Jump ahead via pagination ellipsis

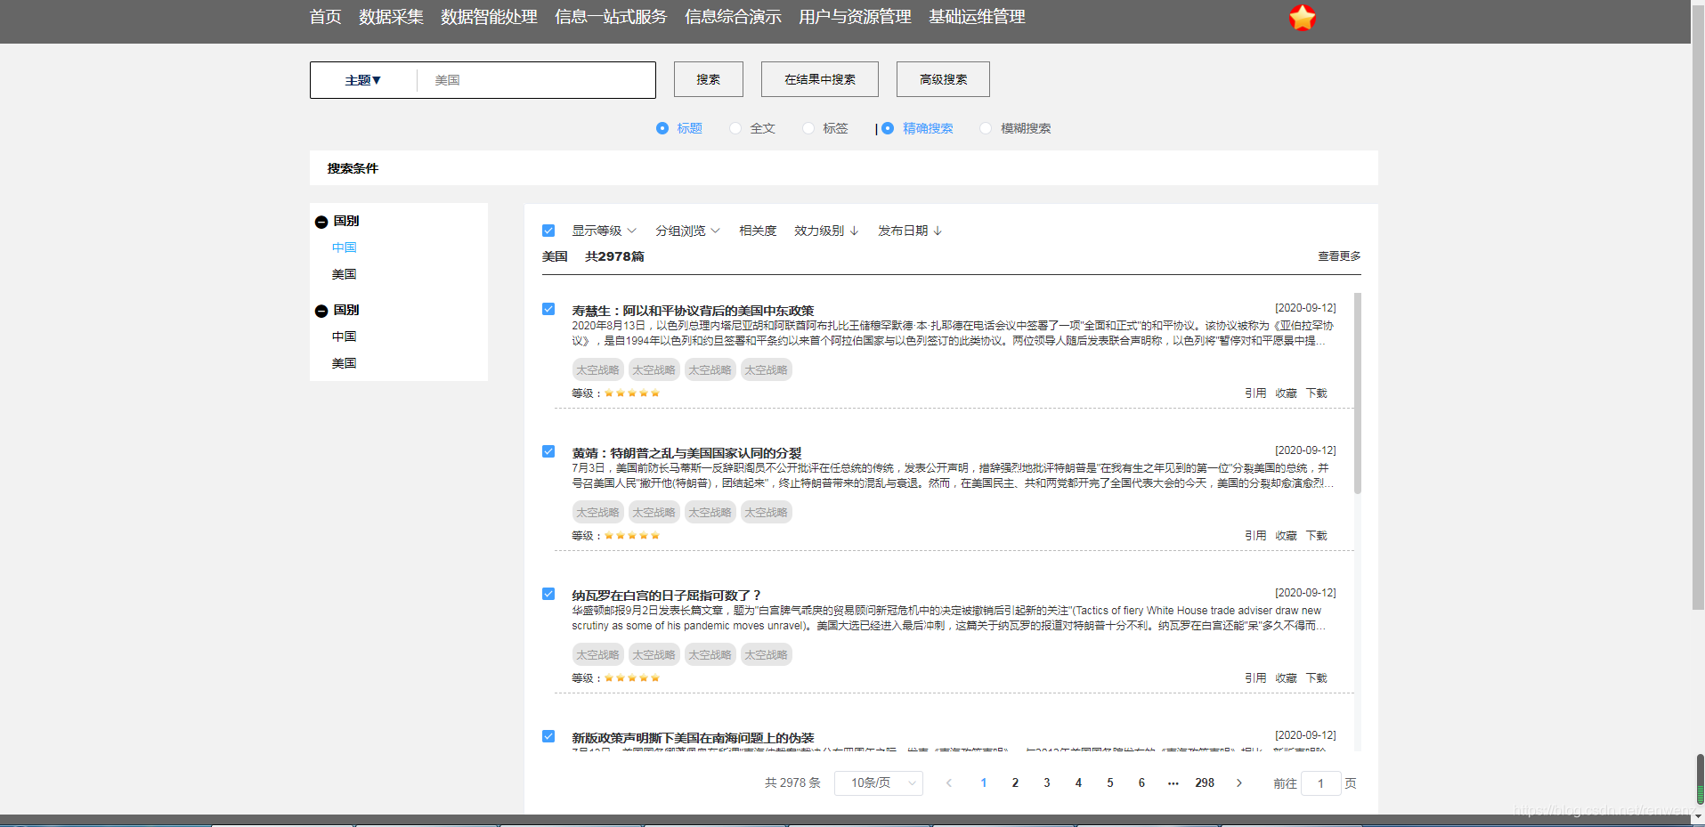coord(1173,783)
